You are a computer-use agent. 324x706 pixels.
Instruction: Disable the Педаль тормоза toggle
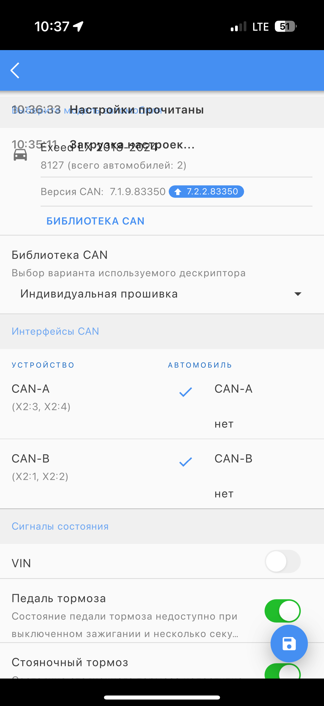(x=282, y=611)
